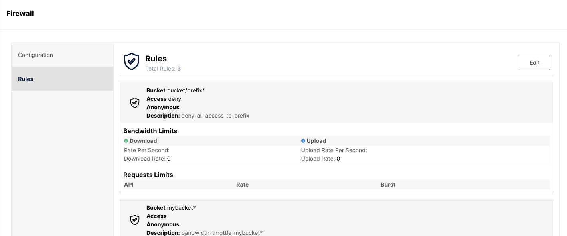Open the Configuration sidebar tab
This screenshot has width=567, height=236.
click(x=36, y=55)
